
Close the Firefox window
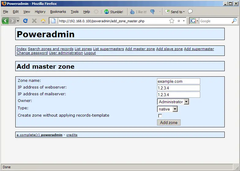point(236,4)
